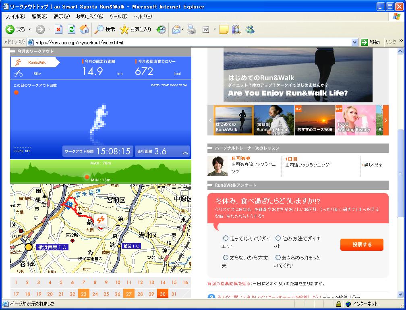
Task: Open History clock icon
Action: click(x=161, y=29)
